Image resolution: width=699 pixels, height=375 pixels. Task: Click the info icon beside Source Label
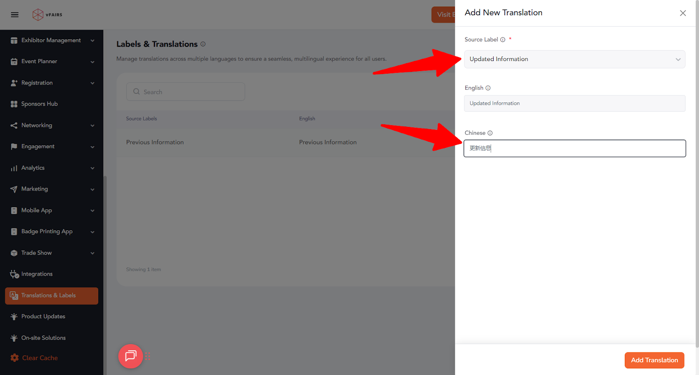503,40
